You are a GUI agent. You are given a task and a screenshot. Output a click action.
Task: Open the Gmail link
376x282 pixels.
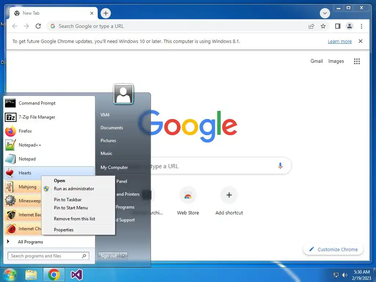tap(317, 61)
